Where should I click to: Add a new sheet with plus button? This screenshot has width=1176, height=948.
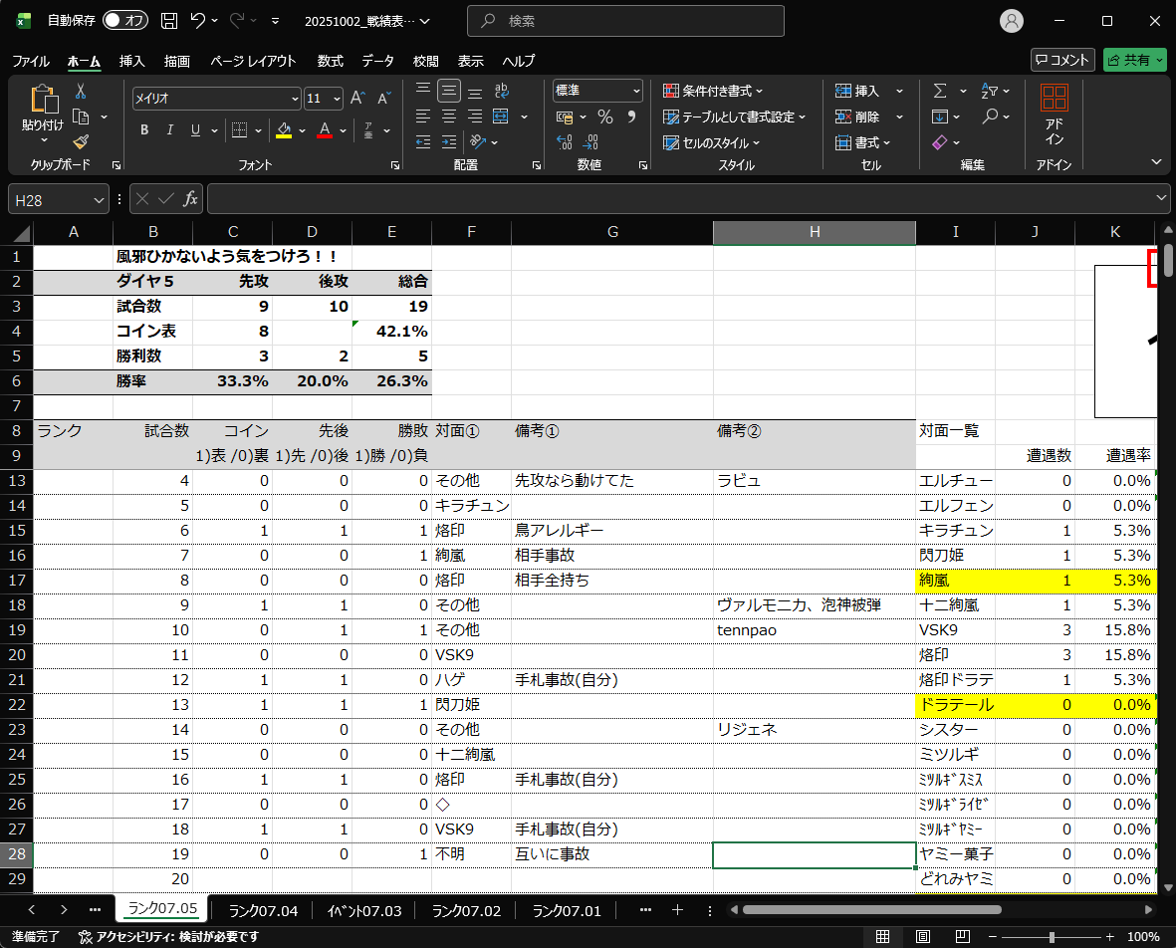[677, 910]
